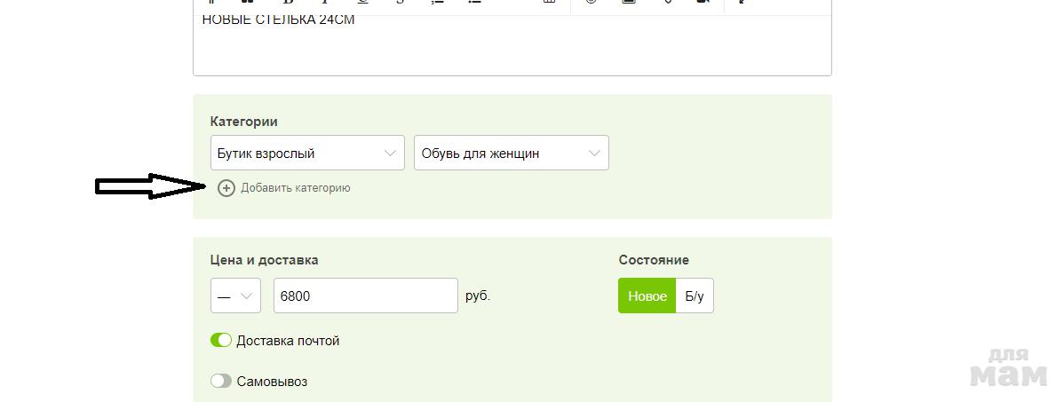1064x402 pixels.
Task: Open the price prefix dropdown with dash
Action: click(x=235, y=296)
